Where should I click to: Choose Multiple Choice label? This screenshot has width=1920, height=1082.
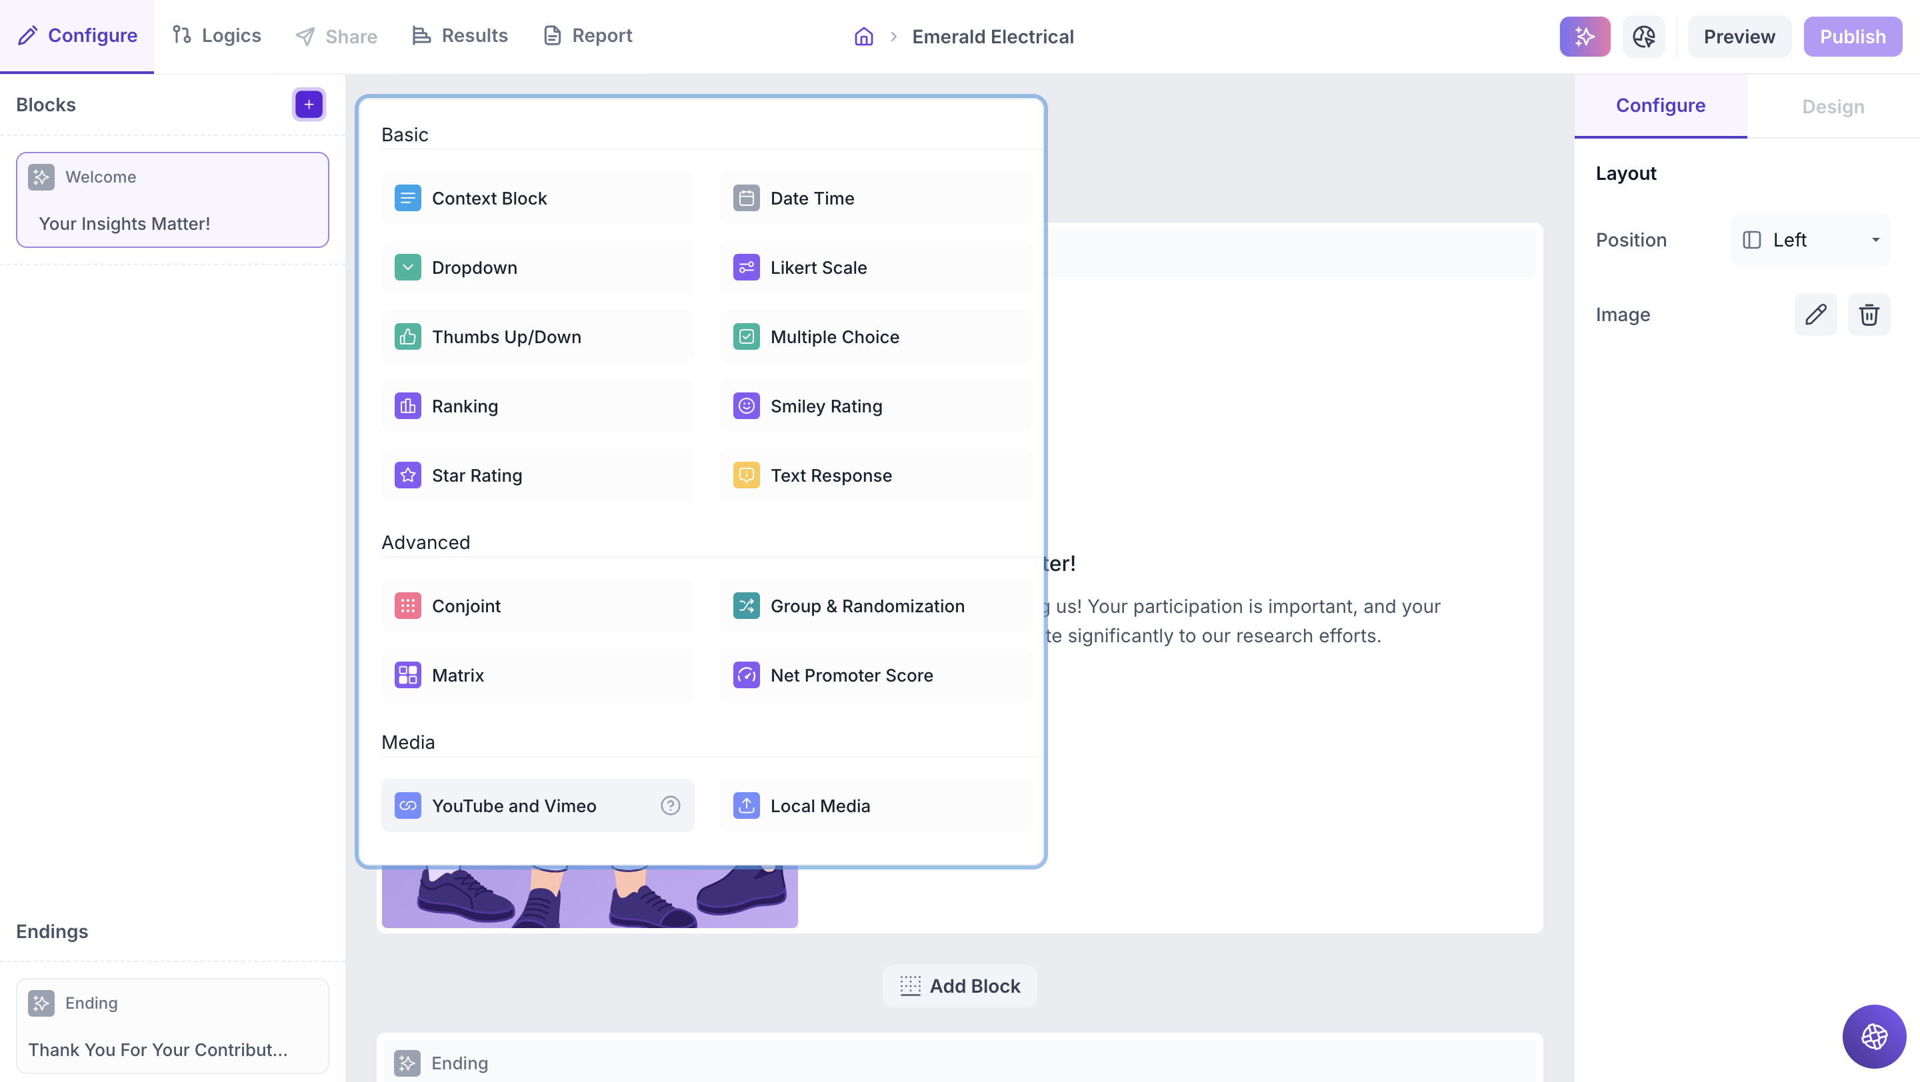point(835,336)
